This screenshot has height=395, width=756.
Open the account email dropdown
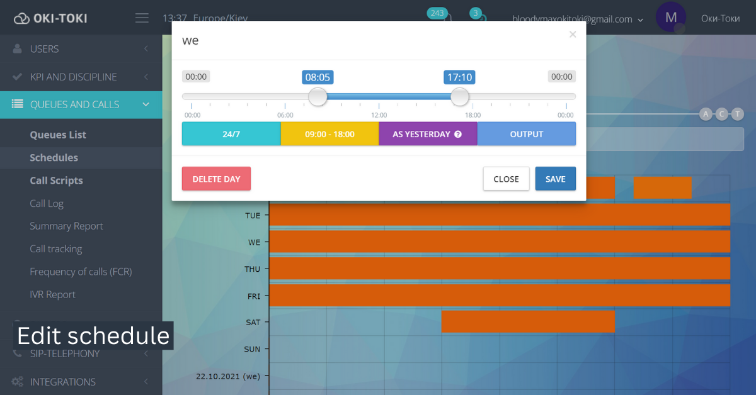(x=641, y=19)
